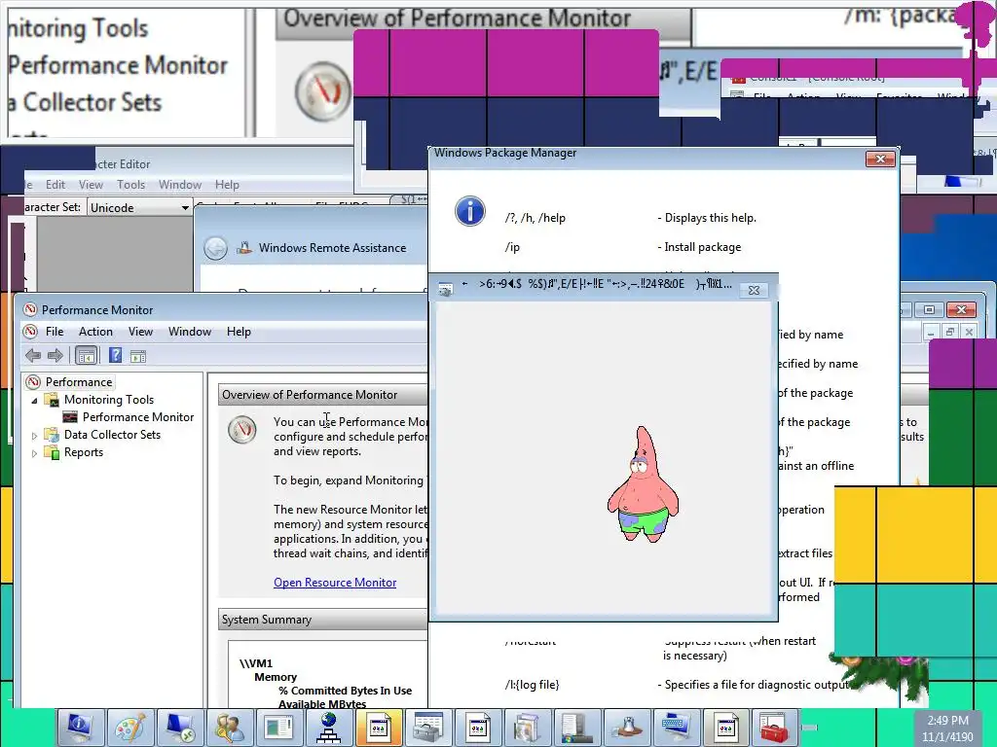Select Monitoring Tools in the console tree
The image size is (997, 747).
(109, 400)
